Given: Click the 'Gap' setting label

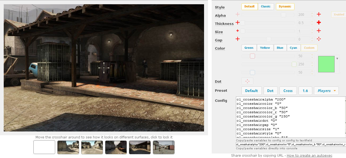Looking at the screenshot, I should pos(219,40).
